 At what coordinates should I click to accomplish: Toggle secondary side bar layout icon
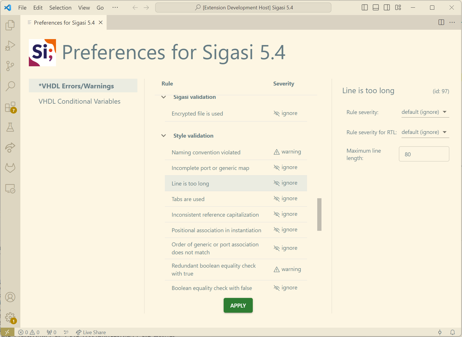point(387,8)
